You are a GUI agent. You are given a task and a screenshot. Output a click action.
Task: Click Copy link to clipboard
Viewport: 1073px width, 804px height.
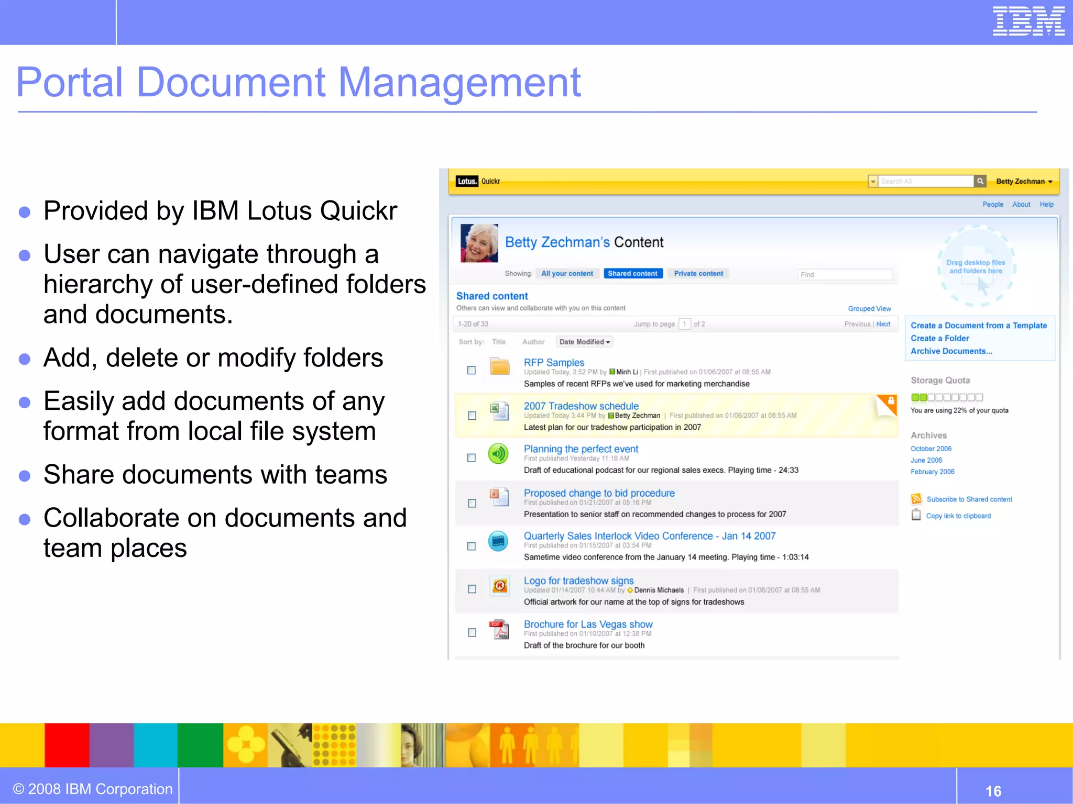tap(958, 516)
